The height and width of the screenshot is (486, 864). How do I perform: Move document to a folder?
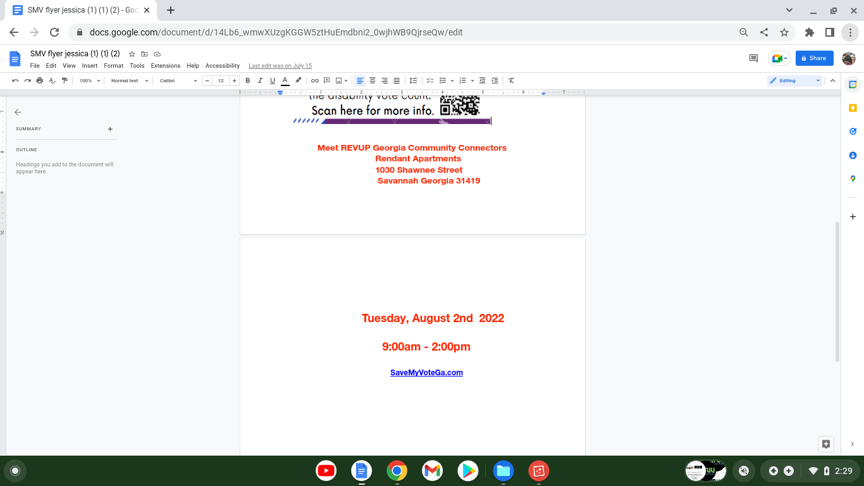tap(144, 54)
